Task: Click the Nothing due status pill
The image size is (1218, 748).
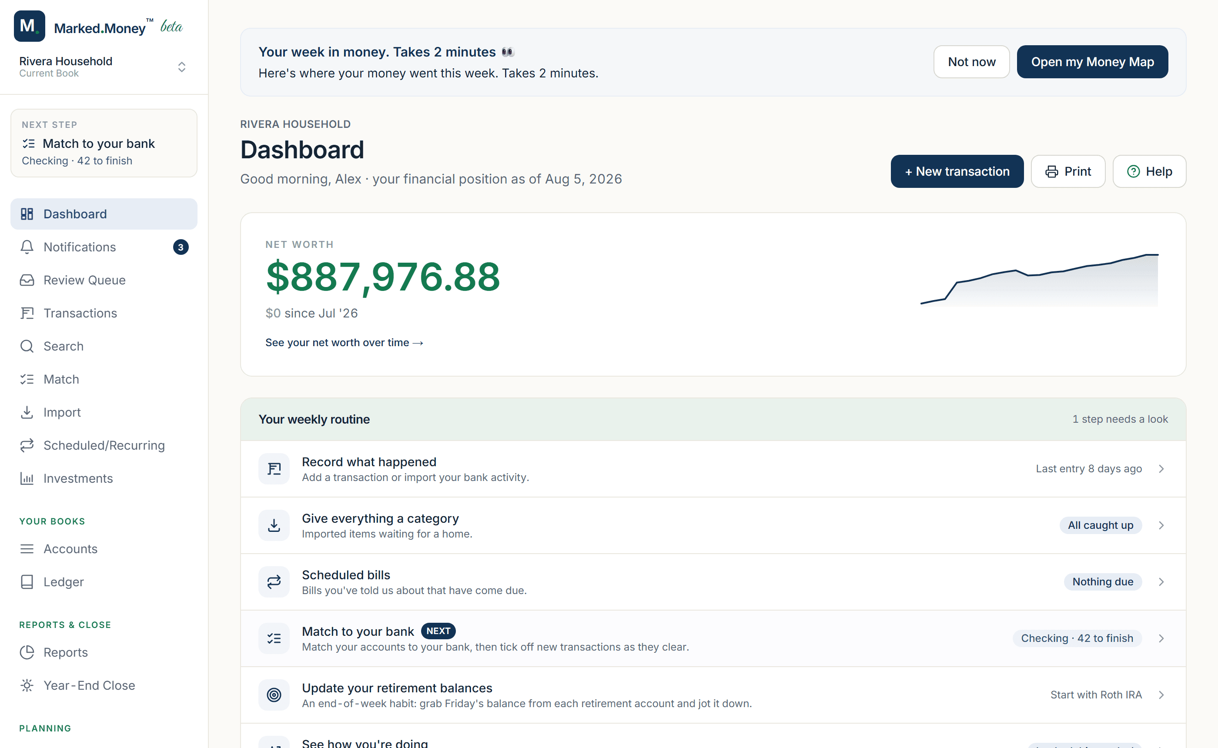Action: [x=1102, y=581]
